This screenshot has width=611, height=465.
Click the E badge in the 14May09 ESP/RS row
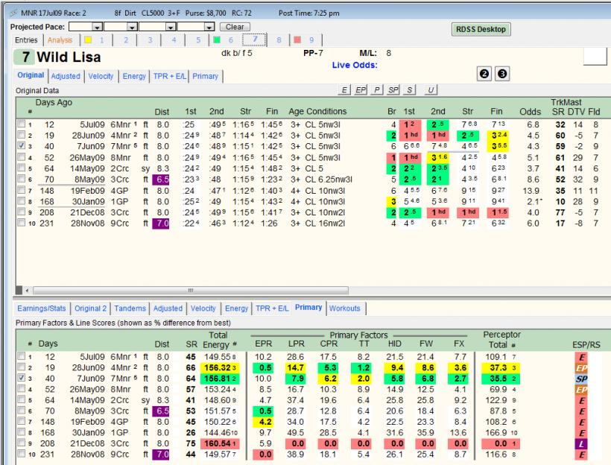point(582,401)
